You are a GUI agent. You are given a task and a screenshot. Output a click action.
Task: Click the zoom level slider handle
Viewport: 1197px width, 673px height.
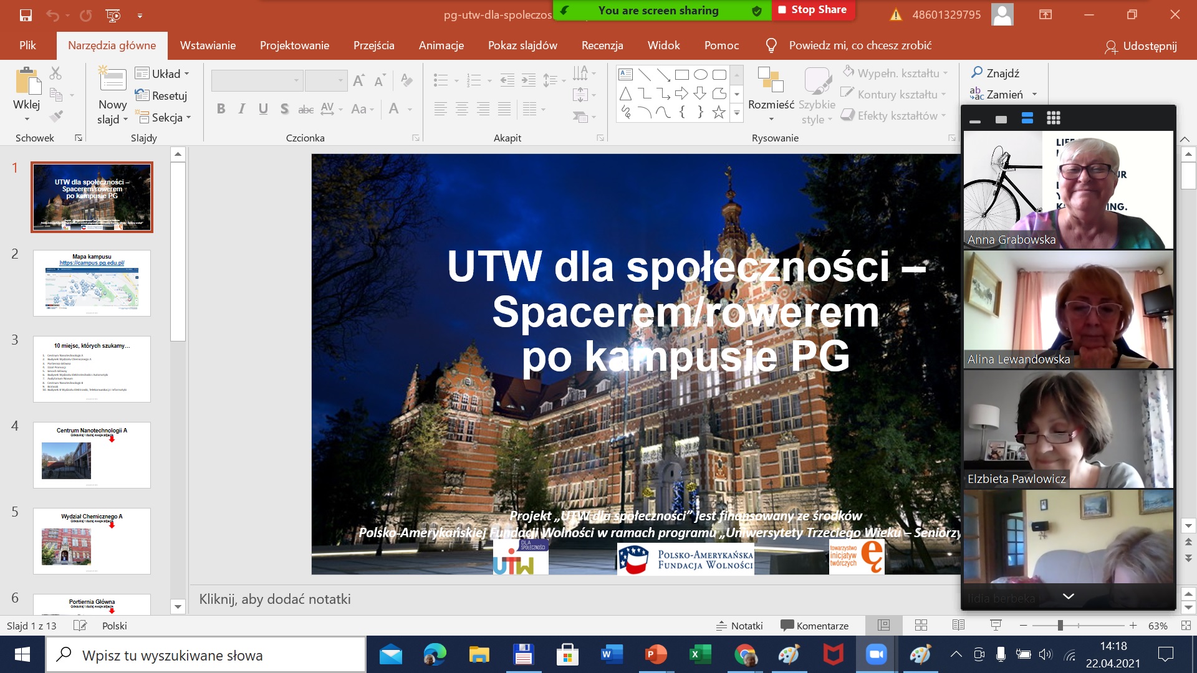click(1060, 626)
